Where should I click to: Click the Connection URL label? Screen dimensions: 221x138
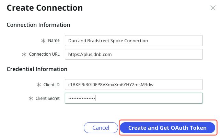point(44,54)
